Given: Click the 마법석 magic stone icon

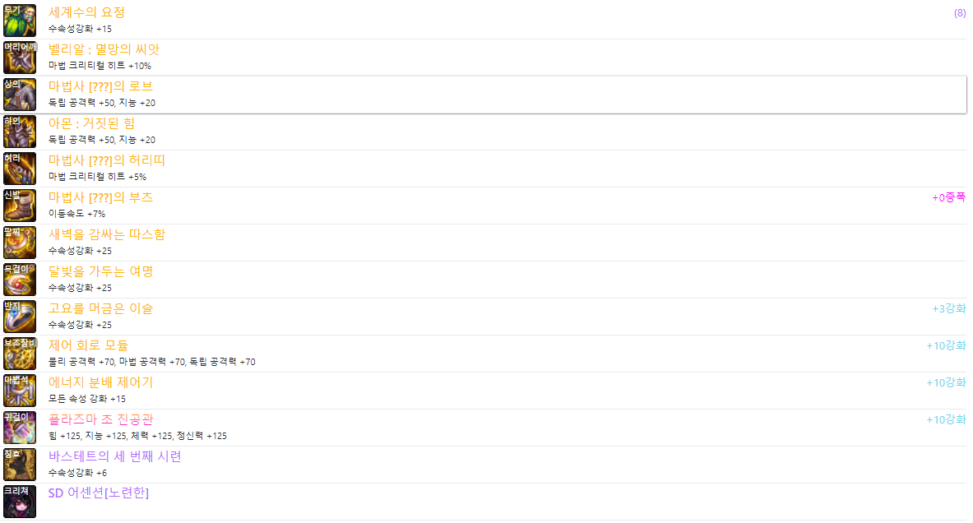Looking at the screenshot, I should coord(19,391).
